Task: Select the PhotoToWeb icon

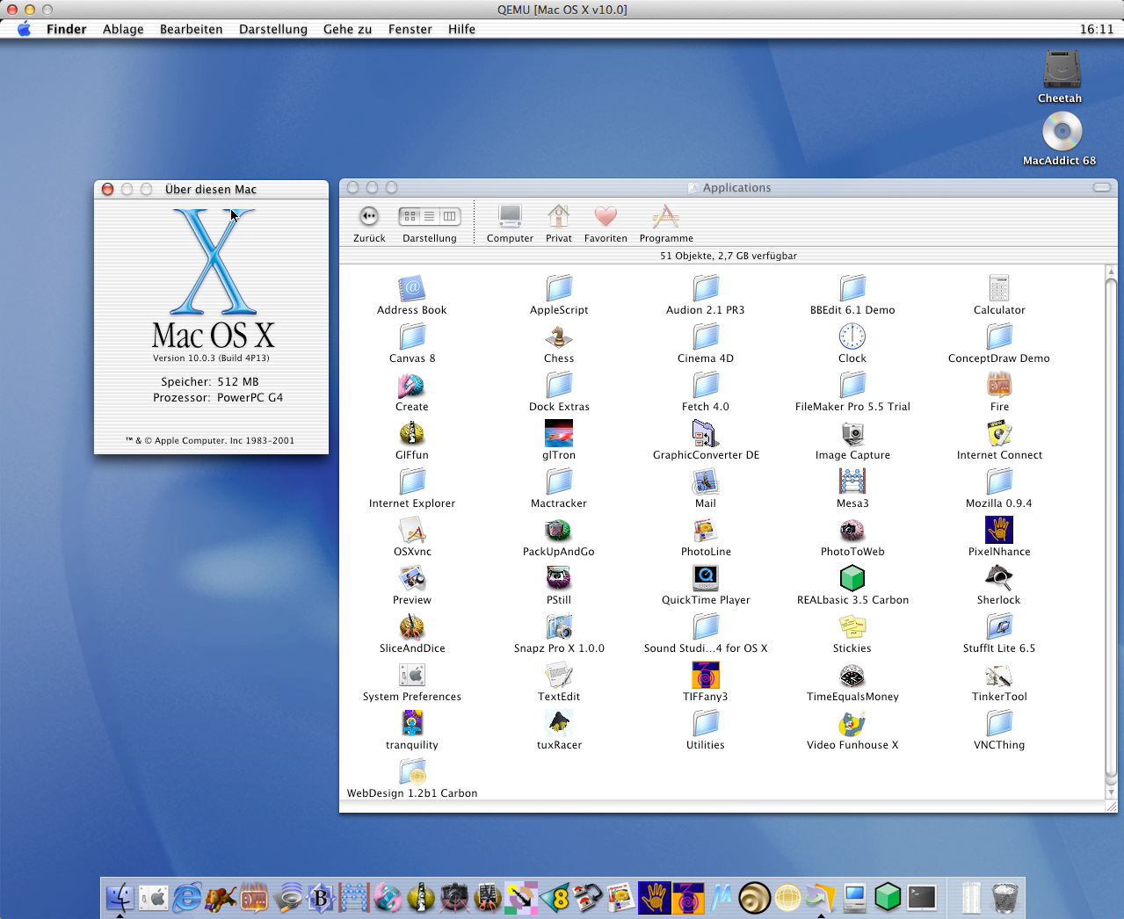Action: click(852, 530)
